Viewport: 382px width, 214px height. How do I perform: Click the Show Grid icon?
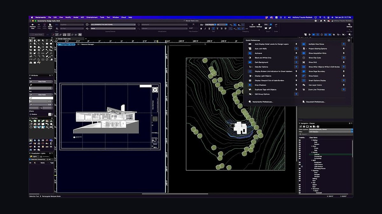click(304, 62)
